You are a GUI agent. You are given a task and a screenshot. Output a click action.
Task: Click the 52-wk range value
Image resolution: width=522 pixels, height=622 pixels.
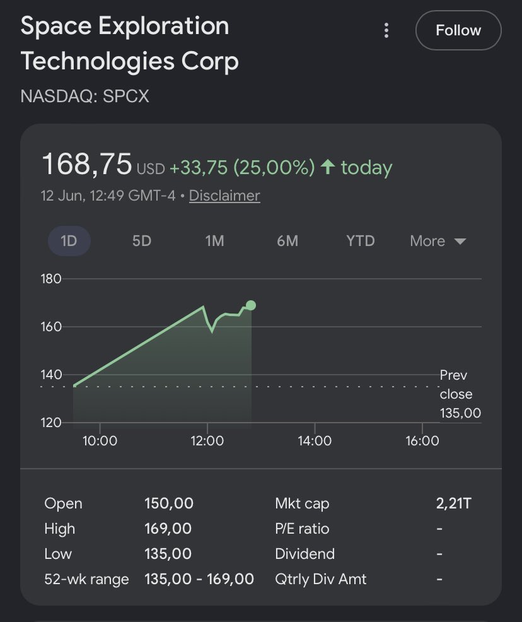click(x=199, y=578)
